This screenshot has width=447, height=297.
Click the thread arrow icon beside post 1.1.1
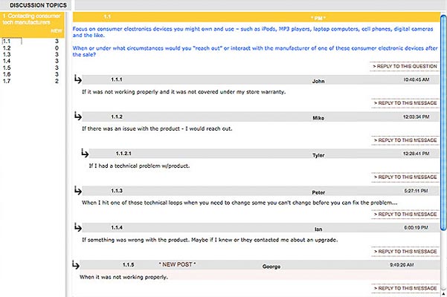point(79,79)
